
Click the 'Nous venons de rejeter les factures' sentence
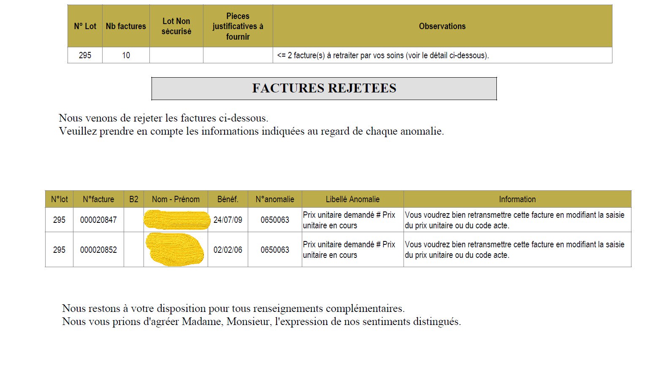pos(163,118)
